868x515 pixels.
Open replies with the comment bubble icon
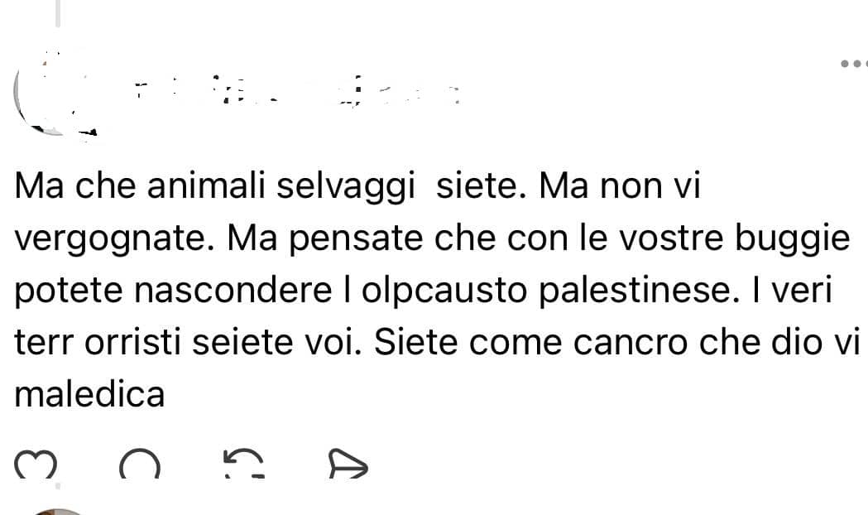(140, 465)
